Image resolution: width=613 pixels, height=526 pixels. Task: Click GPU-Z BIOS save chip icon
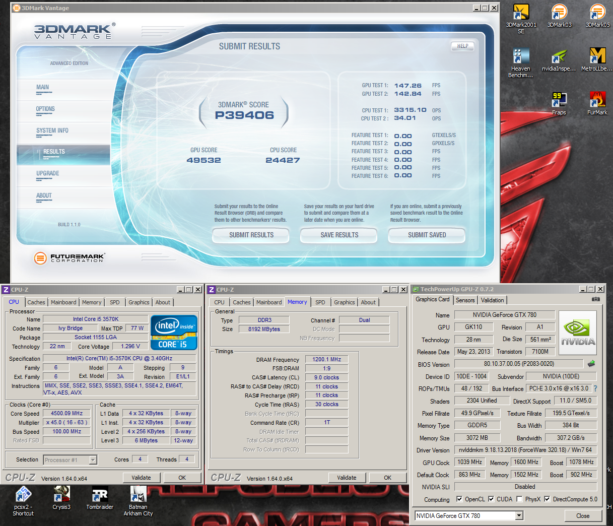click(591, 363)
